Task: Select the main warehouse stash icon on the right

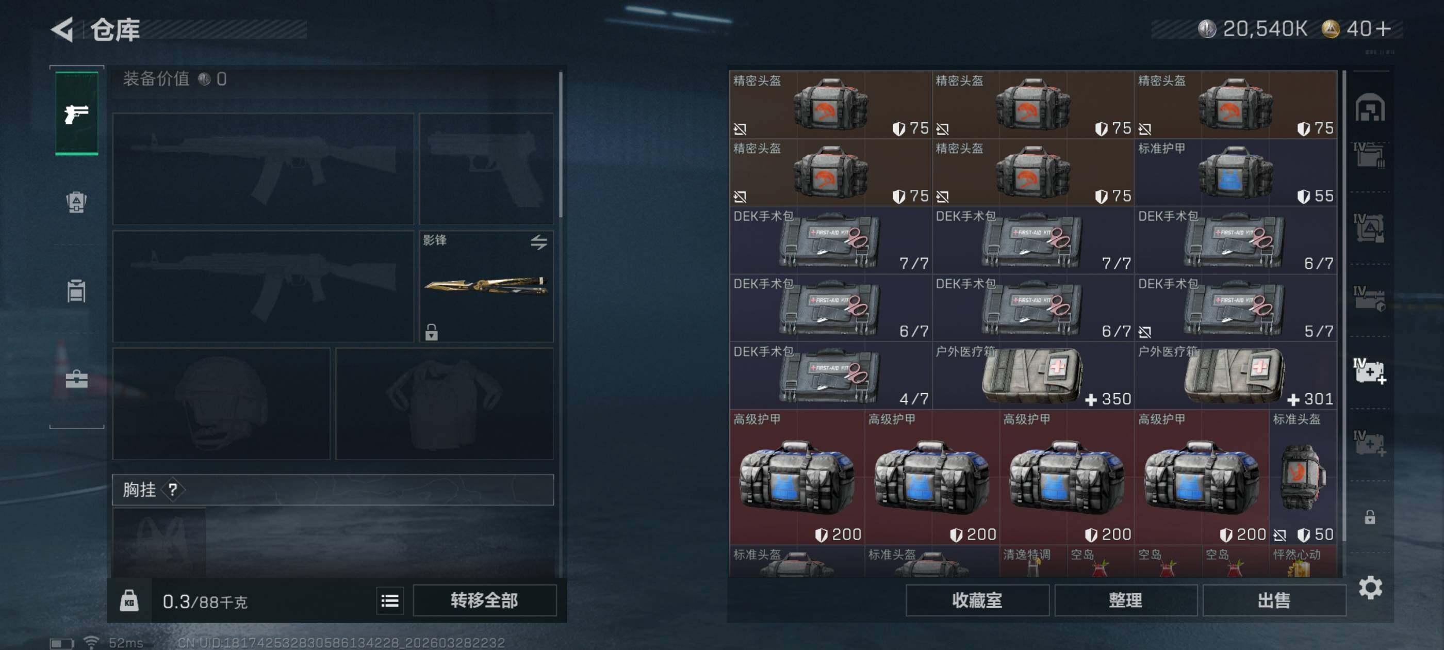Action: tap(1370, 108)
